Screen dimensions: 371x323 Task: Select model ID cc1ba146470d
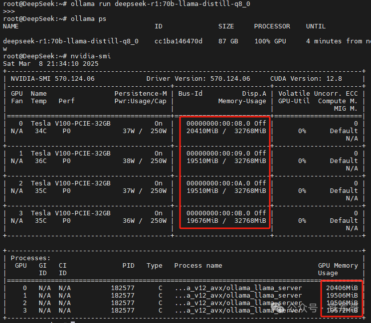pyautogui.click(x=179, y=41)
